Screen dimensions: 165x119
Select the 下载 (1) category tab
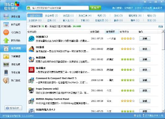coord(85,20)
